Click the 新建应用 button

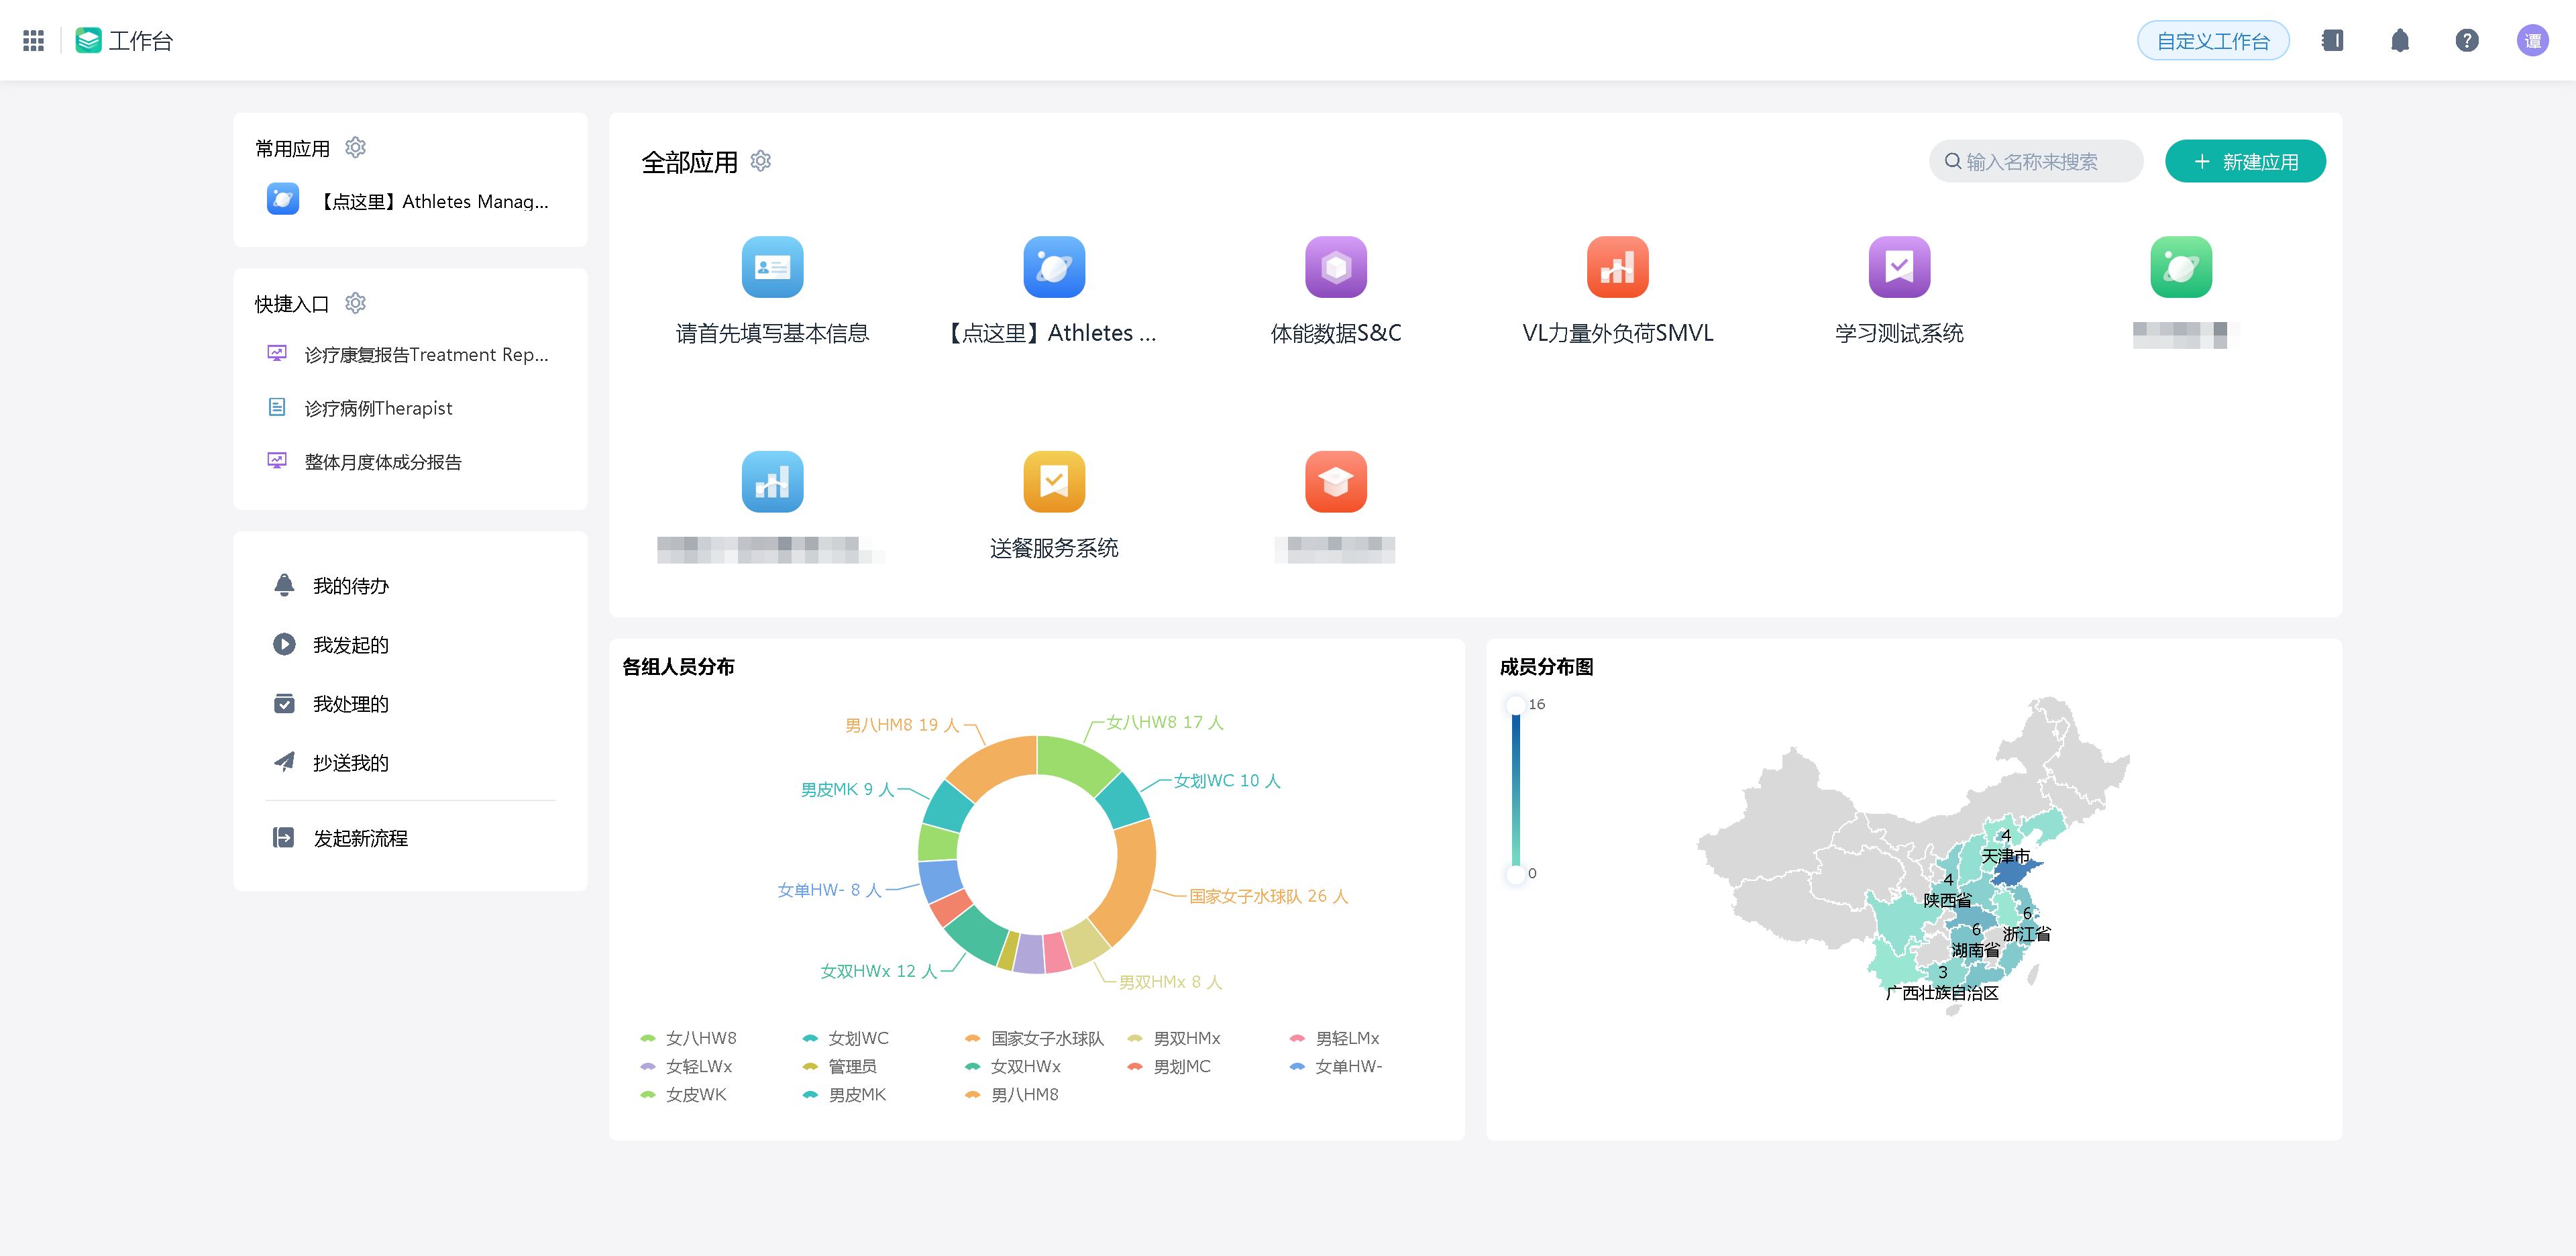pos(2245,161)
